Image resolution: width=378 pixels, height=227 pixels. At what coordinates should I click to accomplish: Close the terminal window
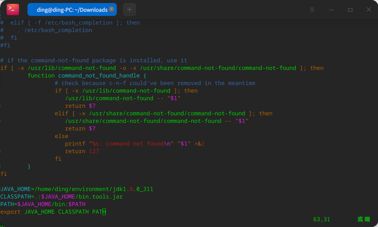point(369,10)
